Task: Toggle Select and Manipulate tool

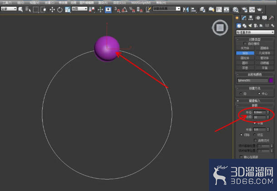Action: click(x=100, y=10)
